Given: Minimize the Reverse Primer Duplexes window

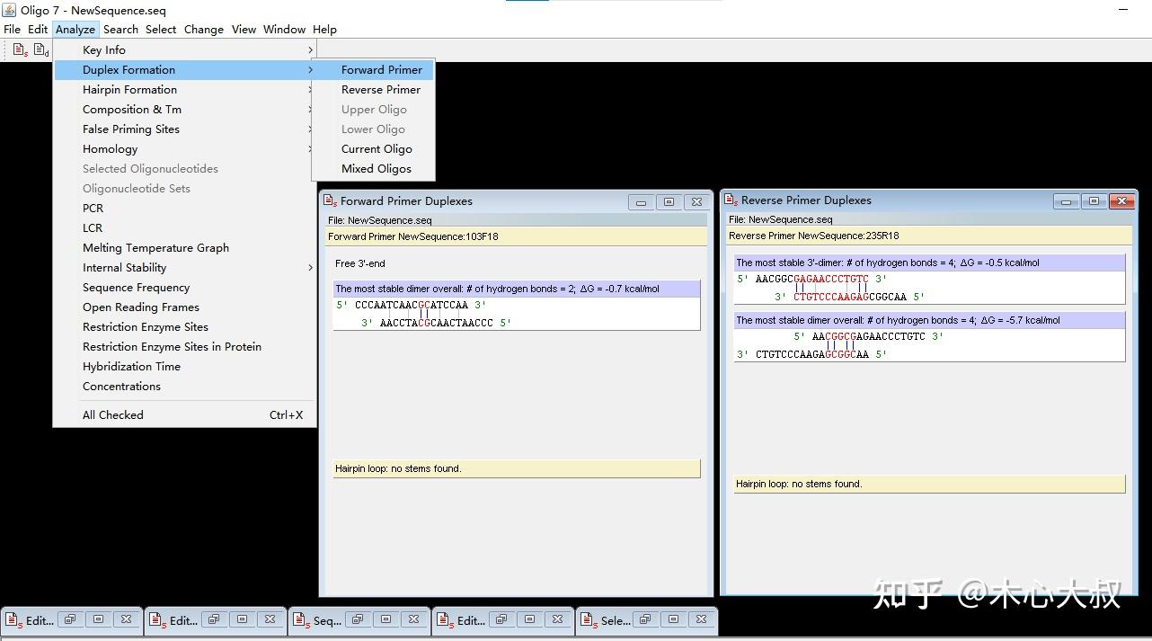Looking at the screenshot, I should (1066, 201).
